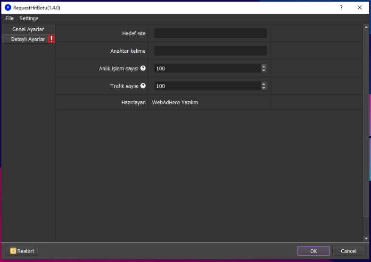Image resolution: width=371 pixels, height=262 pixels.
Task: Show help for Trafik sayısı
Action: click(143, 86)
